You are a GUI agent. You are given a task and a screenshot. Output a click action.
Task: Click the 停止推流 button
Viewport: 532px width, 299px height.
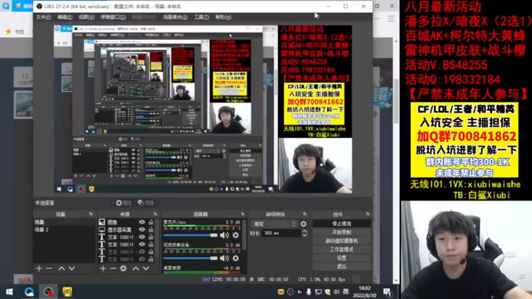[x=341, y=224]
